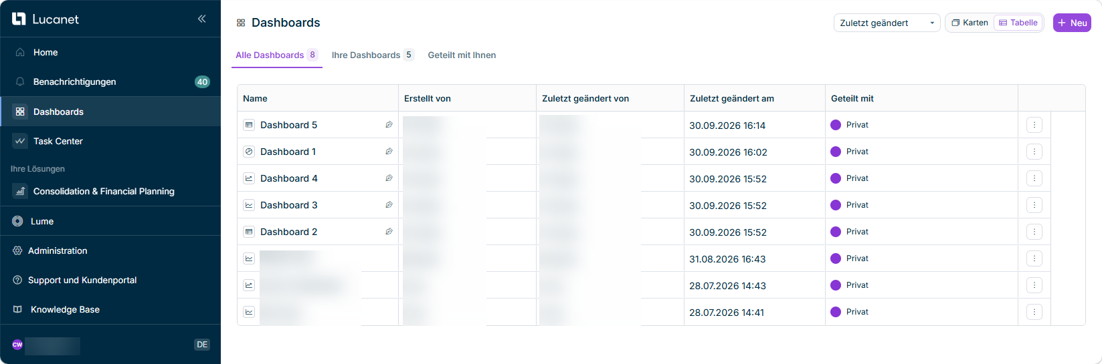The width and height of the screenshot is (1102, 364).
Task: Open the Zuletzt geändert sort dropdown
Action: click(x=887, y=23)
